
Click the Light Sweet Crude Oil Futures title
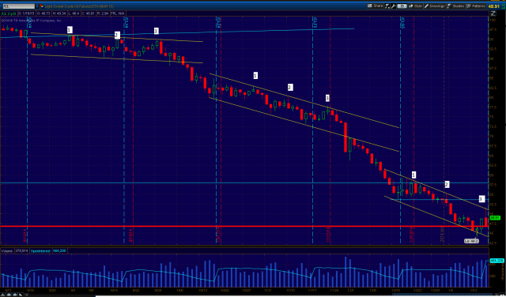pos(79,6)
